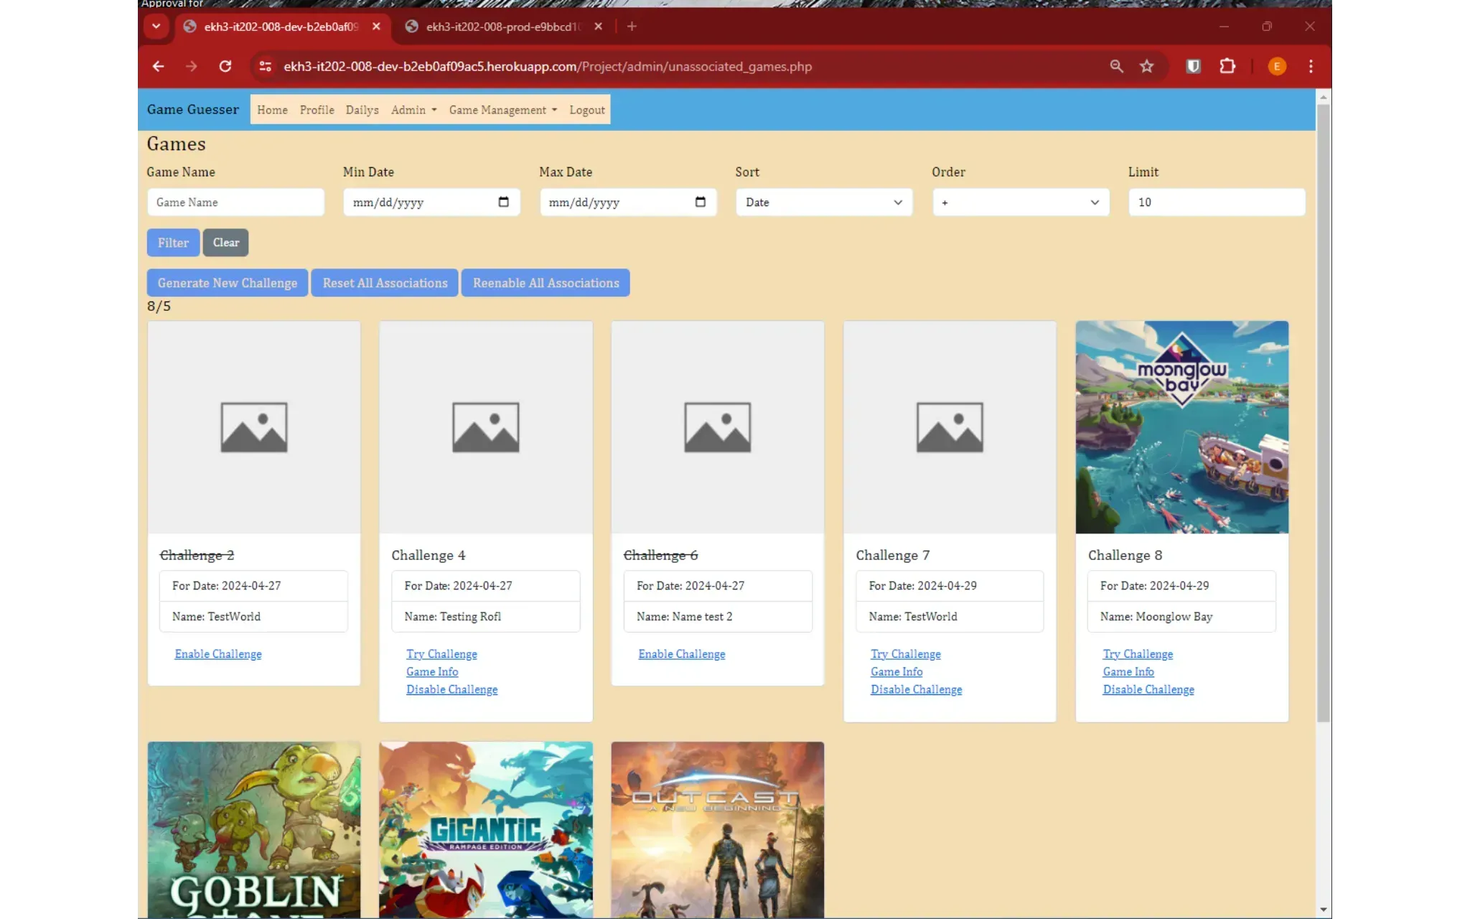
Task: Click the Game Name input field
Action: click(235, 202)
